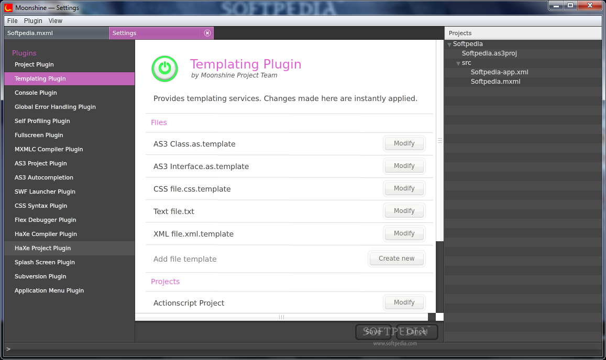Image resolution: width=606 pixels, height=360 pixels.
Task: Select AS3 Project Plugin
Action: point(70,163)
